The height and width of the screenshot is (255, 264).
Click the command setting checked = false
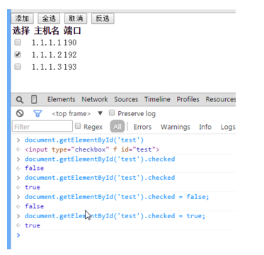tap(117, 197)
